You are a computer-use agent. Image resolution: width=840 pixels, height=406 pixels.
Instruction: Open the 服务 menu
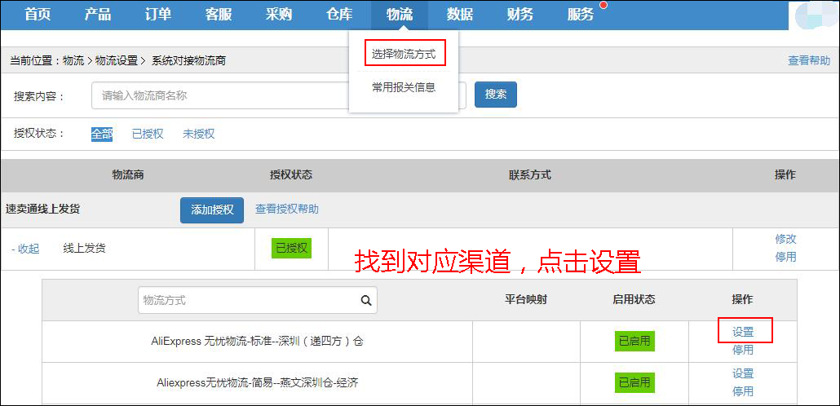point(581,15)
